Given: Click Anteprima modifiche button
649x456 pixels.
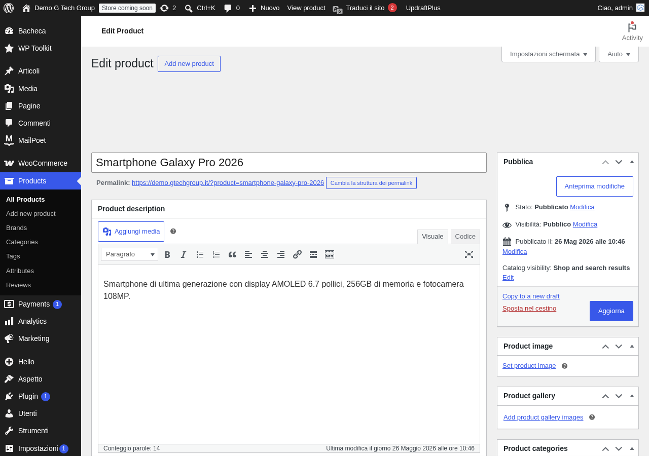Looking at the screenshot, I should point(595,186).
